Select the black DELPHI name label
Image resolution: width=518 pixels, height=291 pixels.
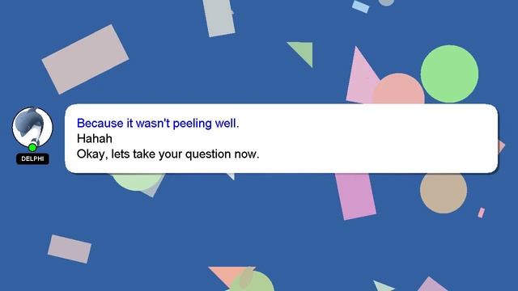(x=32, y=158)
